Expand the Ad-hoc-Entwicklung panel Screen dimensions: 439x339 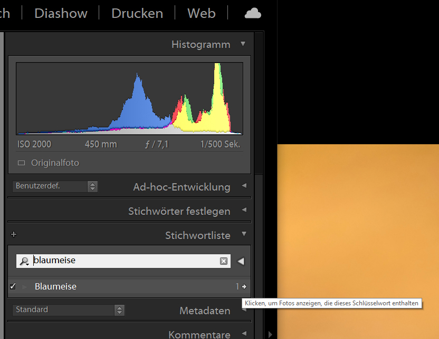tap(243, 186)
